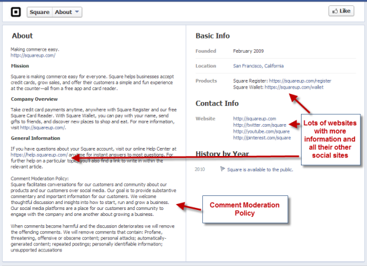Click the 'Products' field label
Image resolution: width=367 pixels, height=266 pixels.
(206, 81)
